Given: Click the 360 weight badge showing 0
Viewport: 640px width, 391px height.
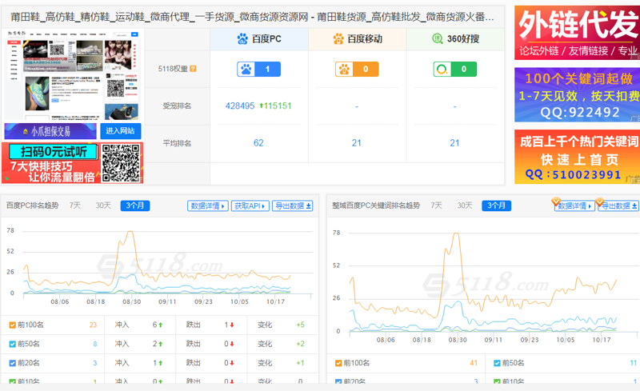Looking at the screenshot, I should [454, 70].
